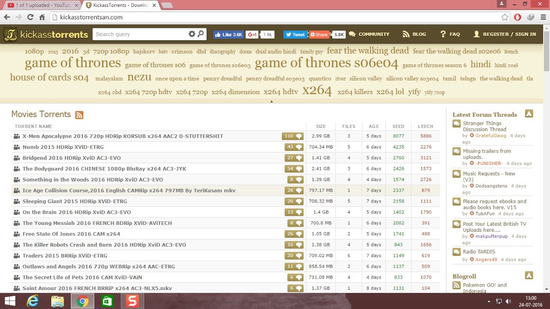This screenshot has width=550, height=309.
Task: Sort torrents by Size column
Action: [321, 126]
